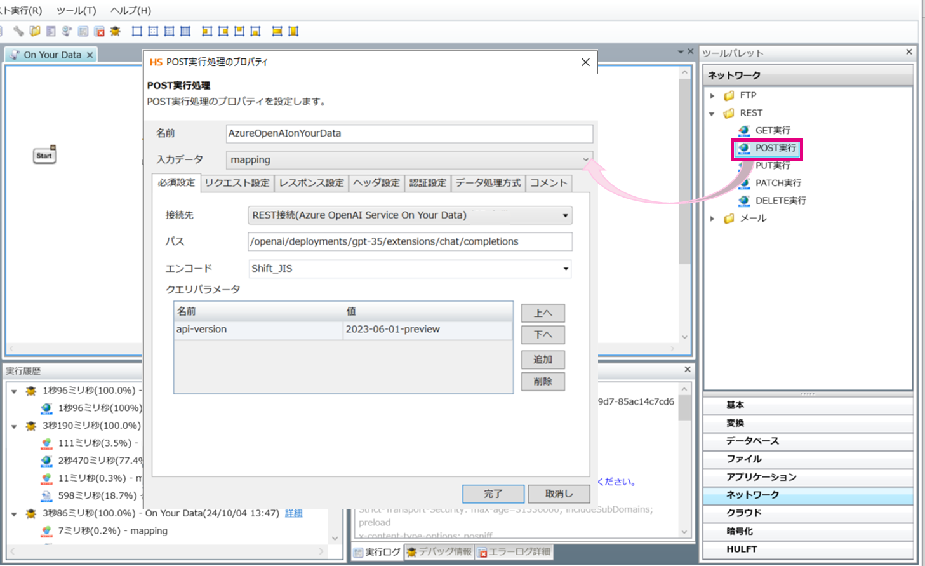Switch to the リクエスト設定 tab
Viewport: 925px width, 566px height.
pos(237,183)
